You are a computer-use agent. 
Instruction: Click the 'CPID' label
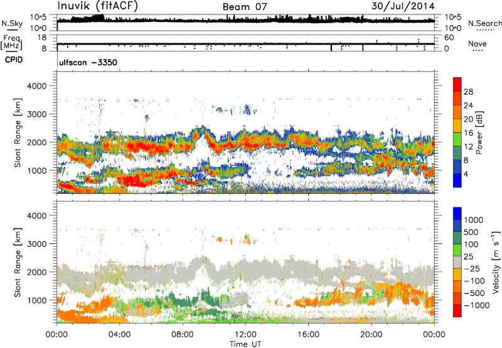click(x=14, y=60)
